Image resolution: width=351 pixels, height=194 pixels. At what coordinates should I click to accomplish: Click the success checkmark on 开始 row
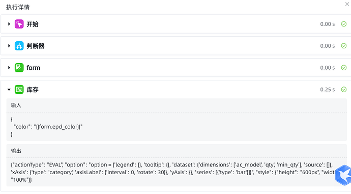(344, 24)
